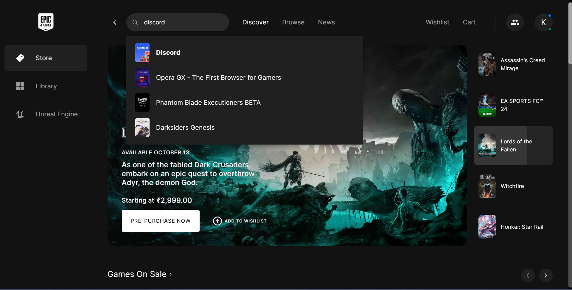This screenshot has height=290, width=572.
Task: Open the Cart page
Action: coord(470,22)
